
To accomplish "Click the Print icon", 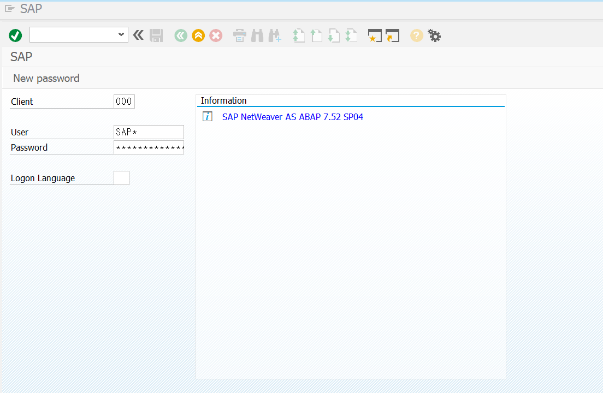I will [x=240, y=35].
